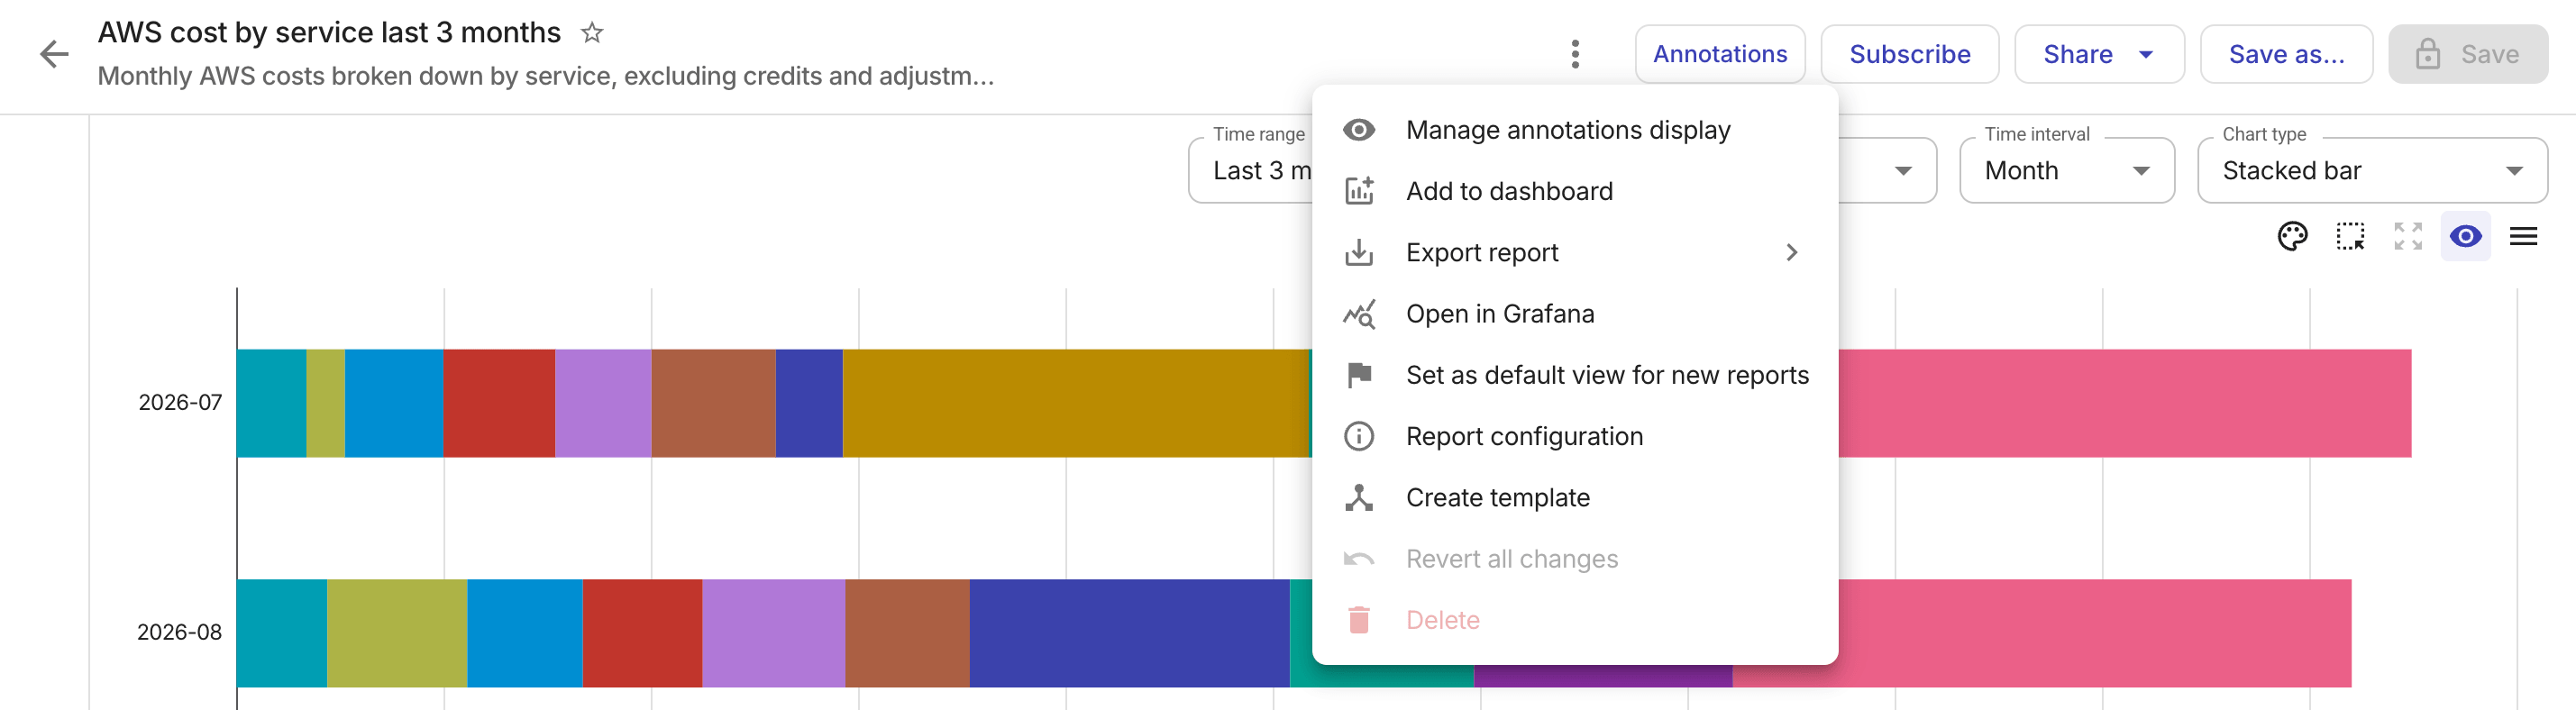Open the color palette settings
This screenshot has height=710, width=2576.
(x=2292, y=237)
